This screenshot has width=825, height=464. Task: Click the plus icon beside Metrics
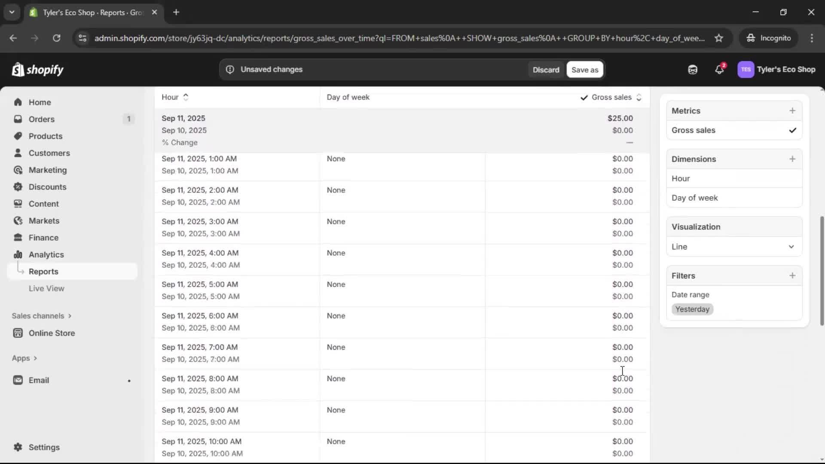click(x=792, y=111)
